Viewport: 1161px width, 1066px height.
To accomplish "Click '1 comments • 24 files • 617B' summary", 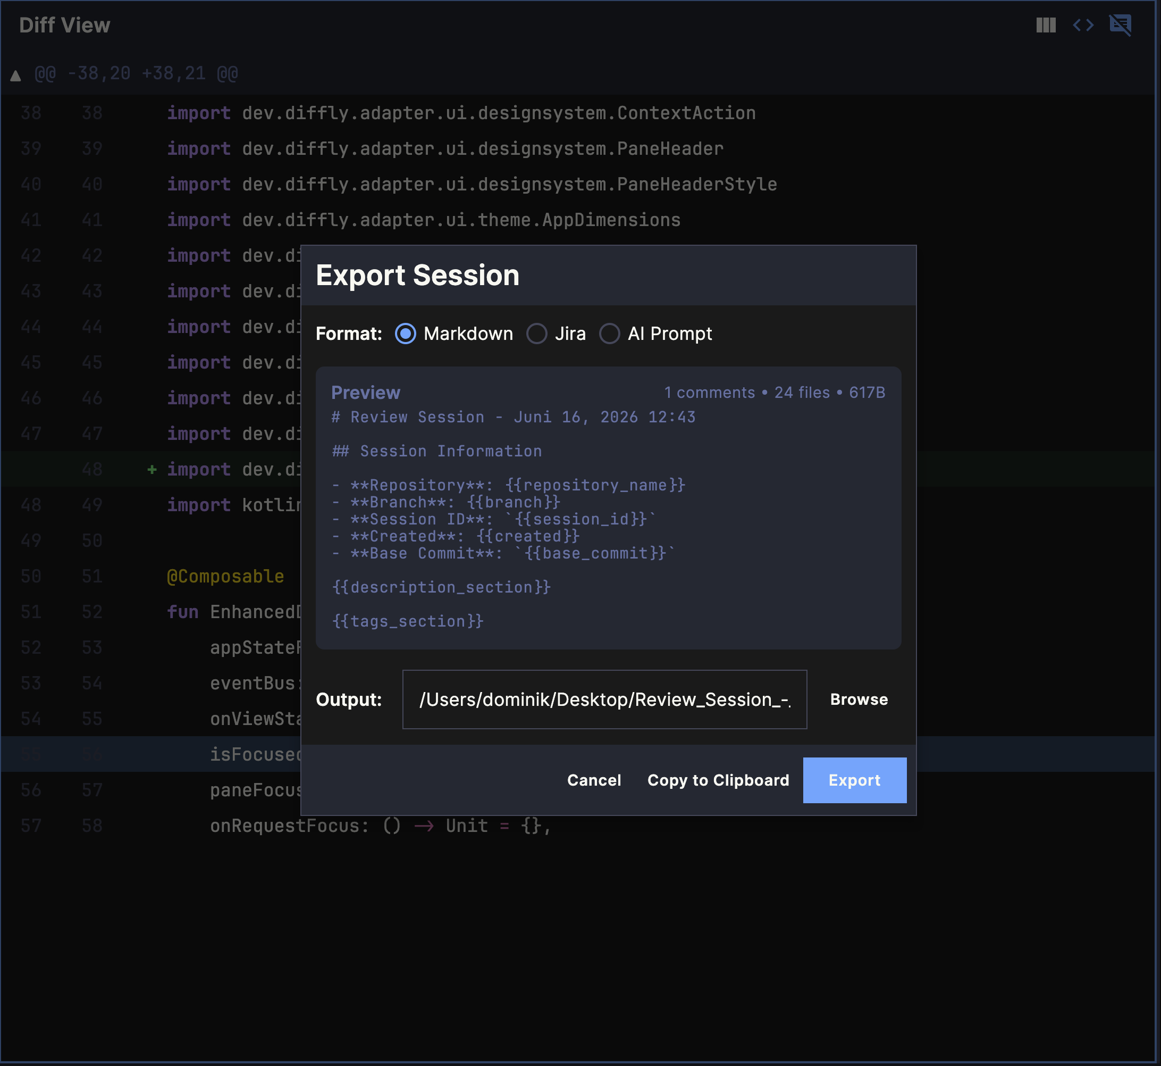I will pyautogui.click(x=774, y=392).
